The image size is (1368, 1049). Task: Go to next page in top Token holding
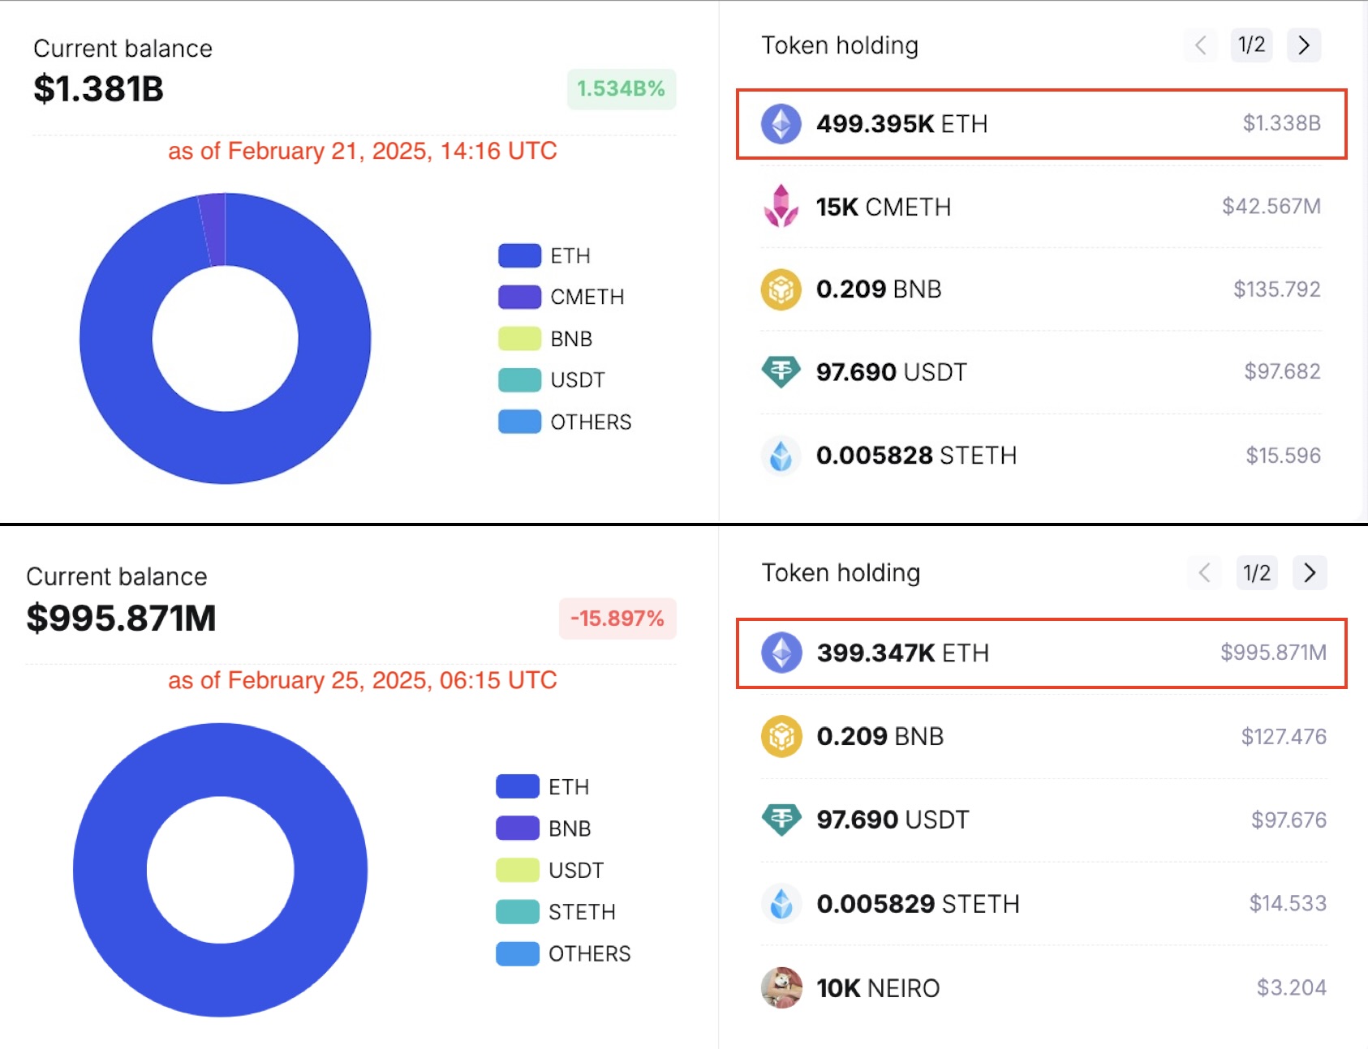[1304, 45]
